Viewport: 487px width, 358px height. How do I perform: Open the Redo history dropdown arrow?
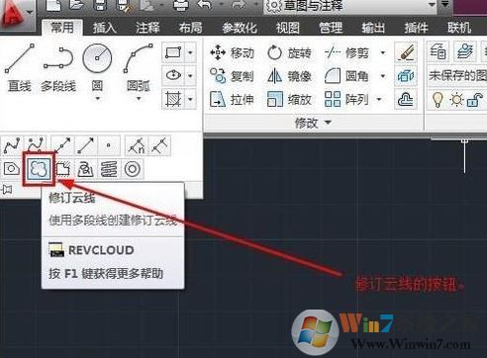pos(256,5)
